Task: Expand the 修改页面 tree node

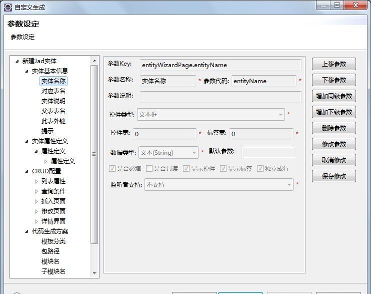Action: point(36,211)
